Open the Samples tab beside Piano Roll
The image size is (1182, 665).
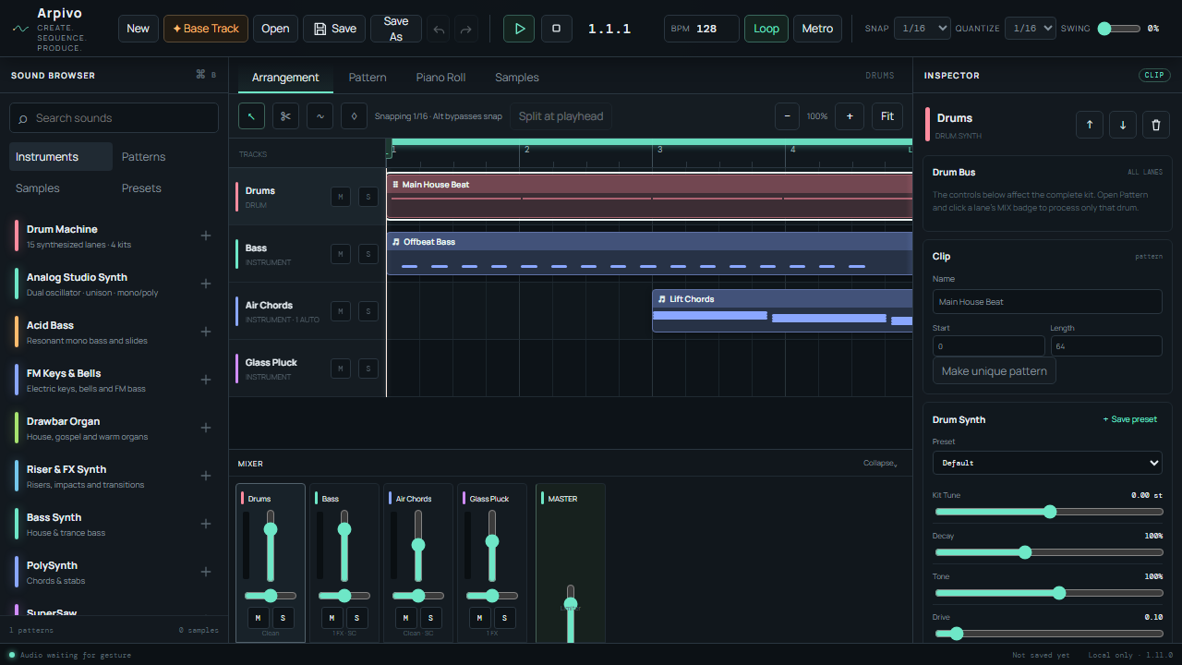tap(517, 78)
